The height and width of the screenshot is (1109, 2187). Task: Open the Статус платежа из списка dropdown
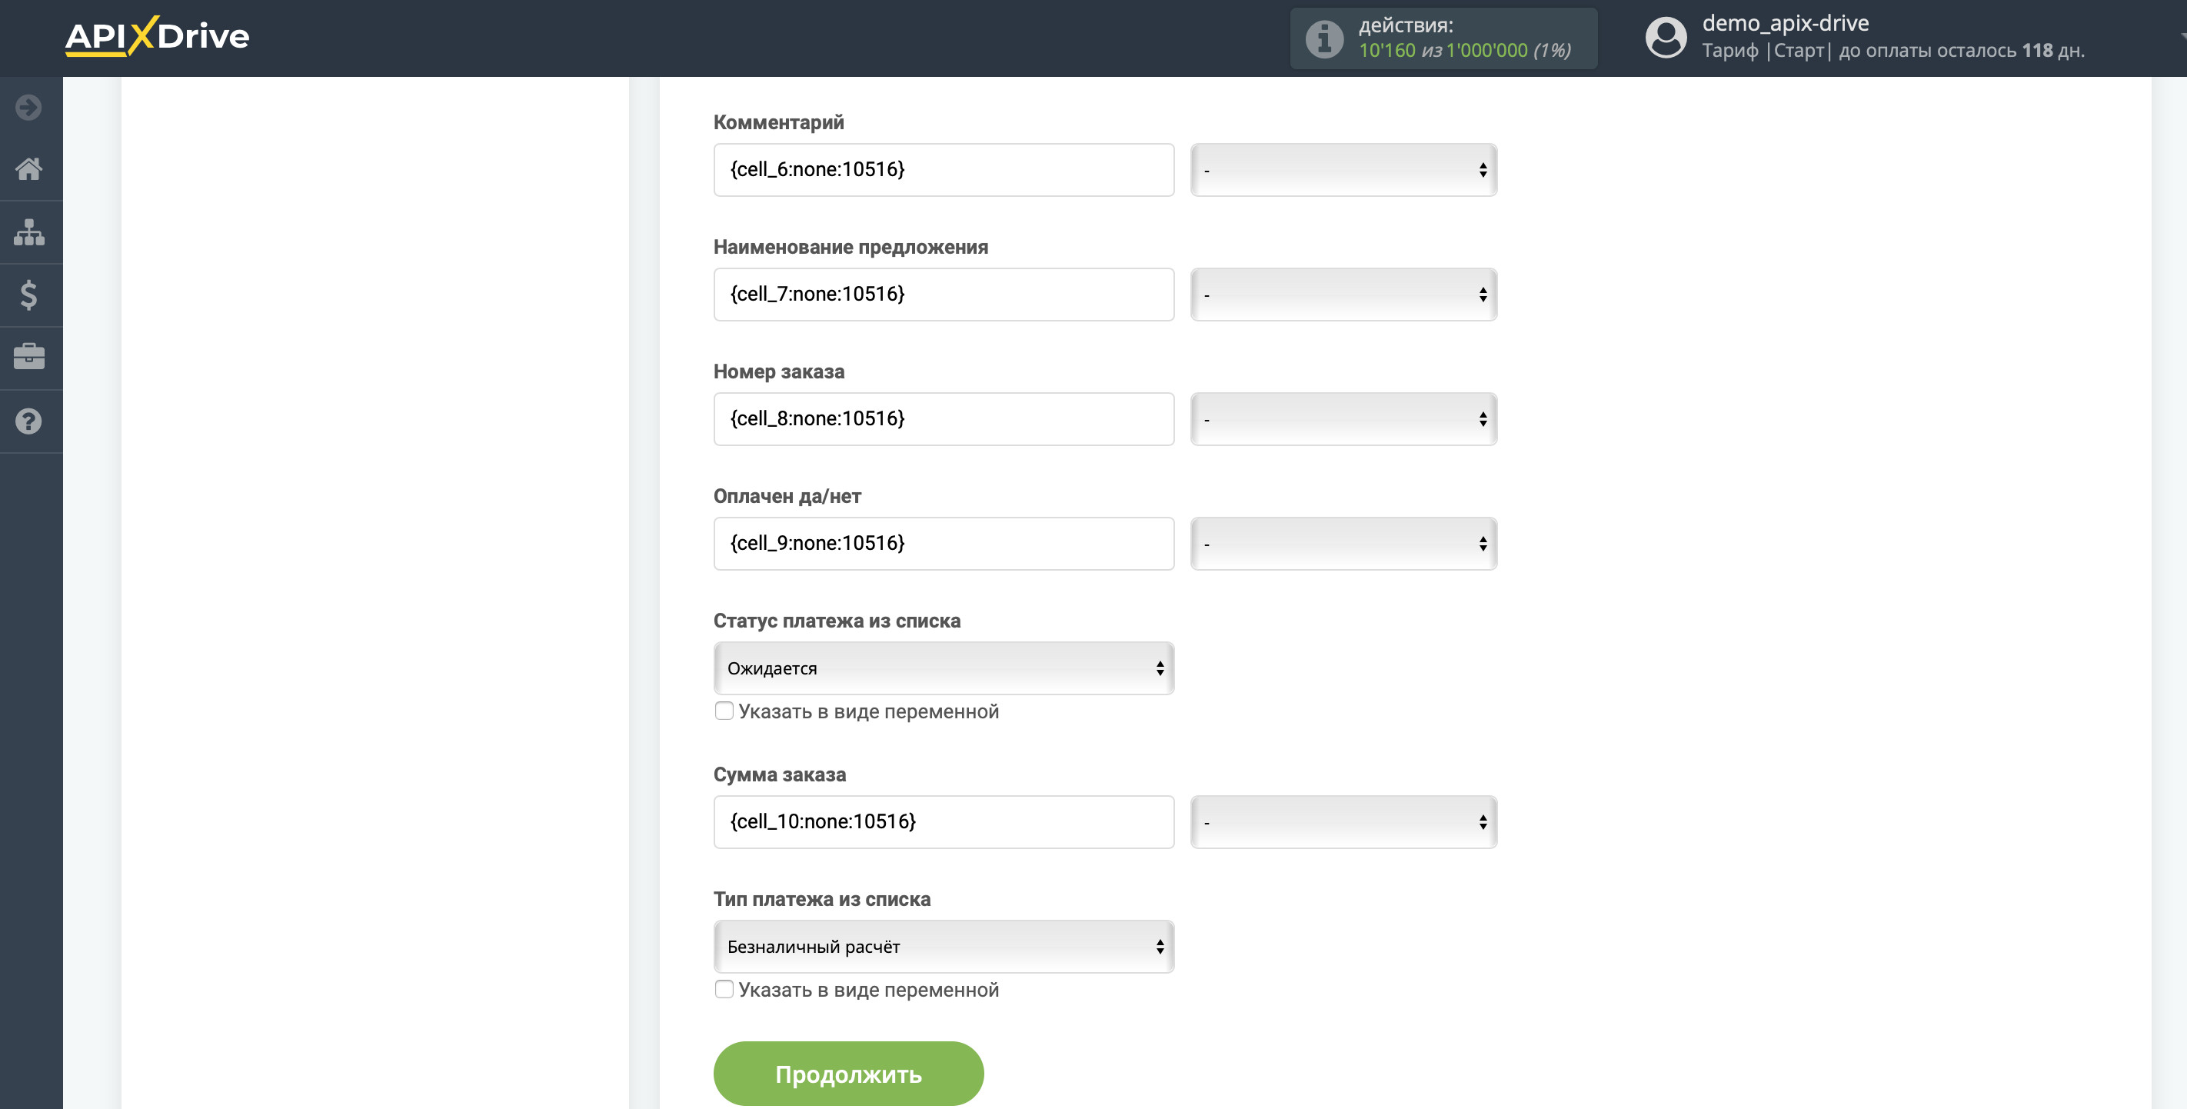(944, 668)
